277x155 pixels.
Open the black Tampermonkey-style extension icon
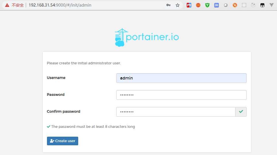262,5
